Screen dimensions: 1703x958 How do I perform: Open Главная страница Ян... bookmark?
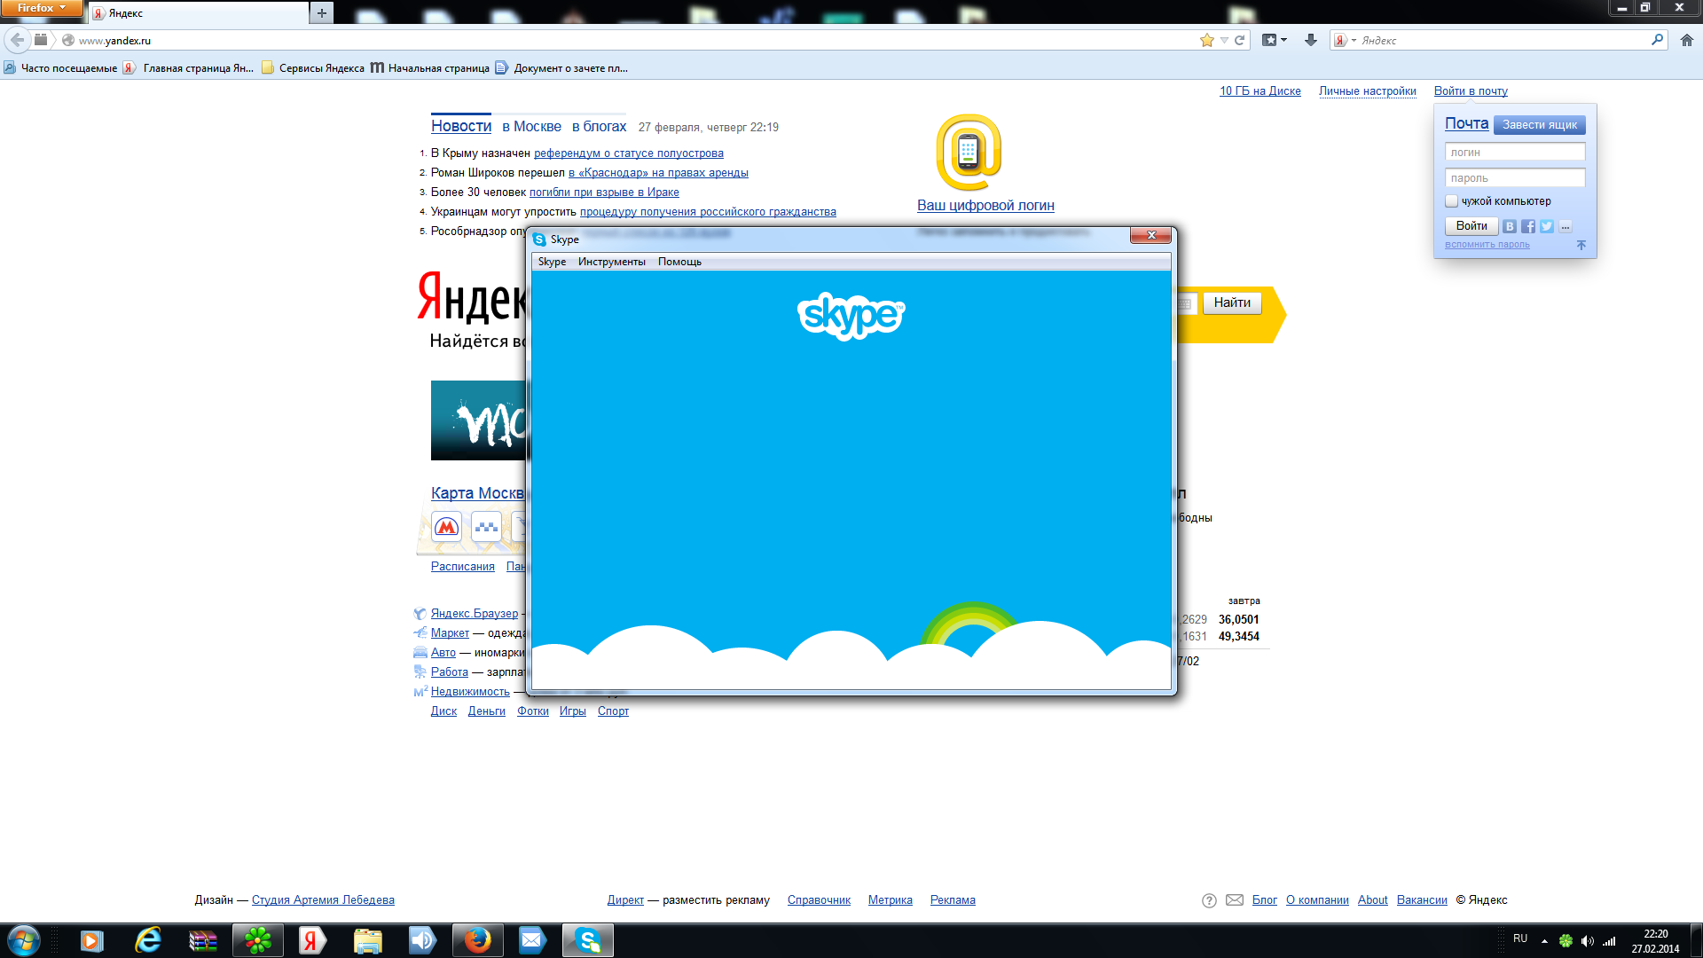point(188,68)
